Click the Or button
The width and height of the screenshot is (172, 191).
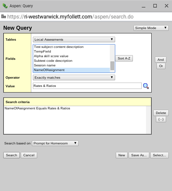[x=161, y=66]
